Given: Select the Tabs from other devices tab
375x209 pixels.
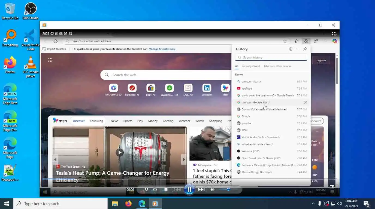Looking at the screenshot, I should [277, 66].
